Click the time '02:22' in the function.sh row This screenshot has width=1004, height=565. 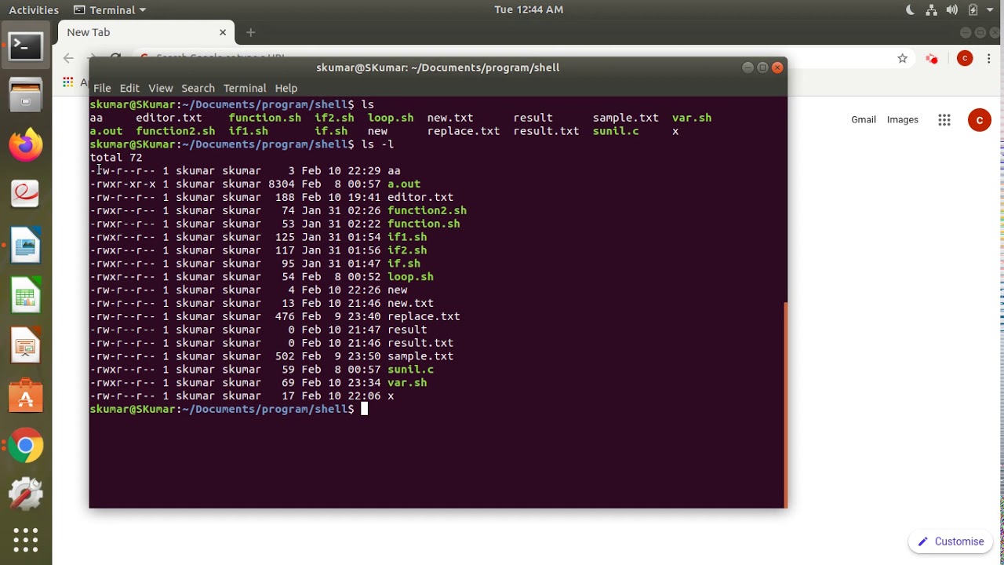click(x=364, y=224)
